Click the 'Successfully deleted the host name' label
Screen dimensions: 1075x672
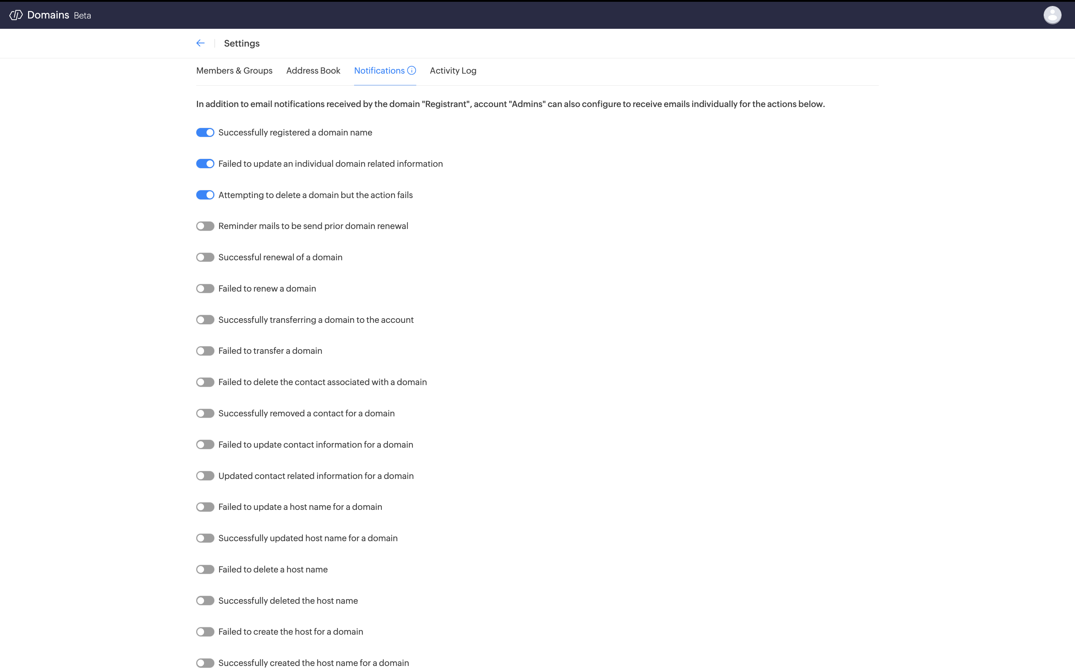288,601
